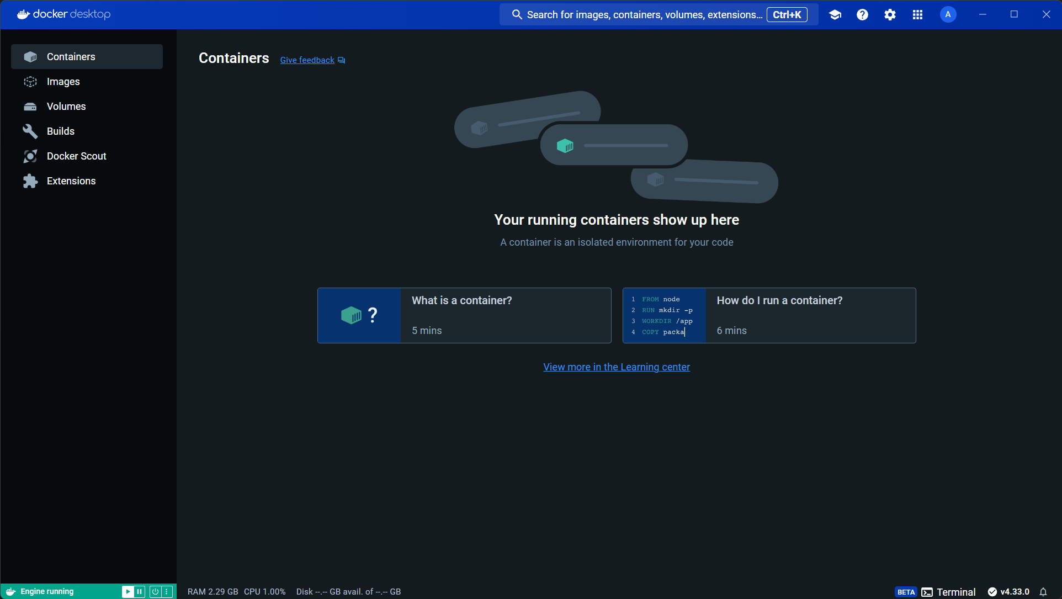Open the Extensions section

coord(71,181)
